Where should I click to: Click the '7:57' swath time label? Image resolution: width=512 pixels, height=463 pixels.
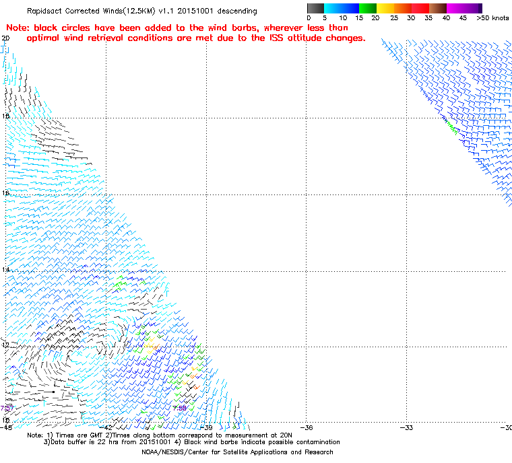7,408
